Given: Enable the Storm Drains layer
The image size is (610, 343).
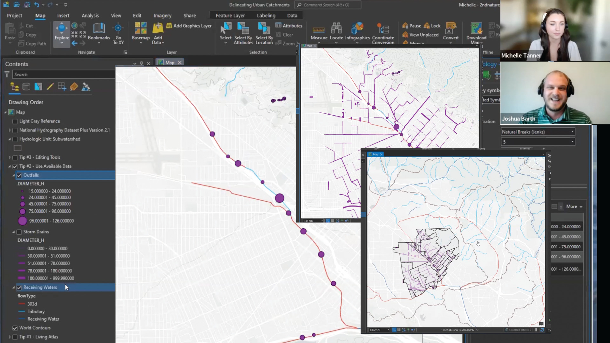Looking at the screenshot, I should pyautogui.click(x=19, y=232).
